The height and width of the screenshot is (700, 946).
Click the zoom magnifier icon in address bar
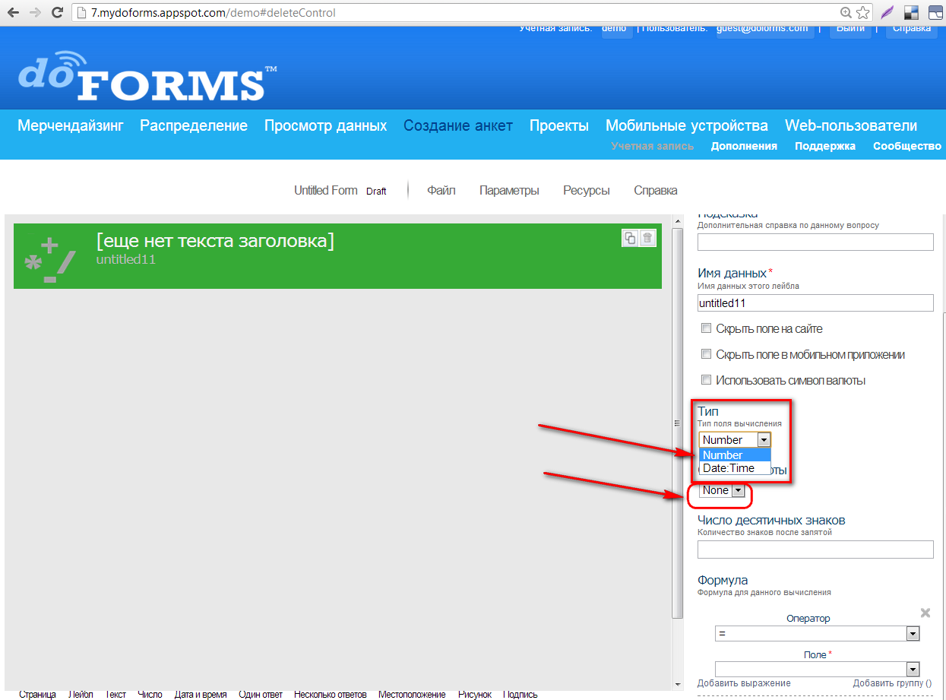point(846,13)
